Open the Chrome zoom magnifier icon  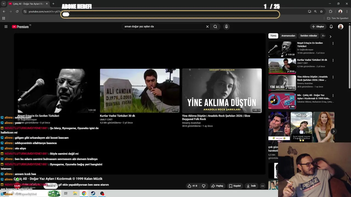(x=315, y=11)
